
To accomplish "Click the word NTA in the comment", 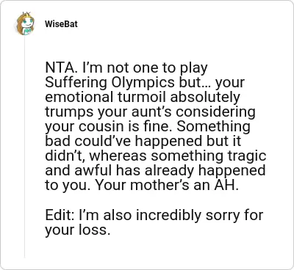I will pos(59,67).
